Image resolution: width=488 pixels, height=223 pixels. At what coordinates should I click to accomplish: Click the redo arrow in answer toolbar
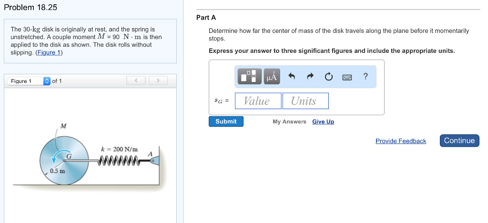click(310, 76)
